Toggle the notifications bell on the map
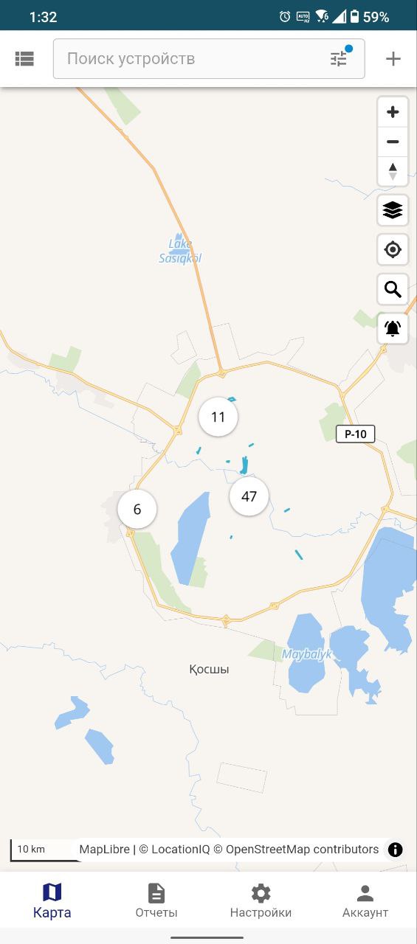417x944 pixels. (x=393, y=328)
